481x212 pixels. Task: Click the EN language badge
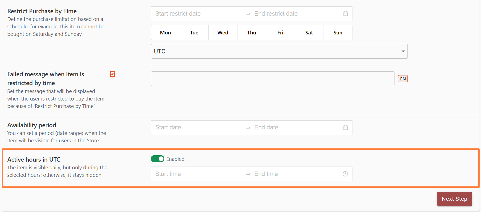[x=403, y=79]
